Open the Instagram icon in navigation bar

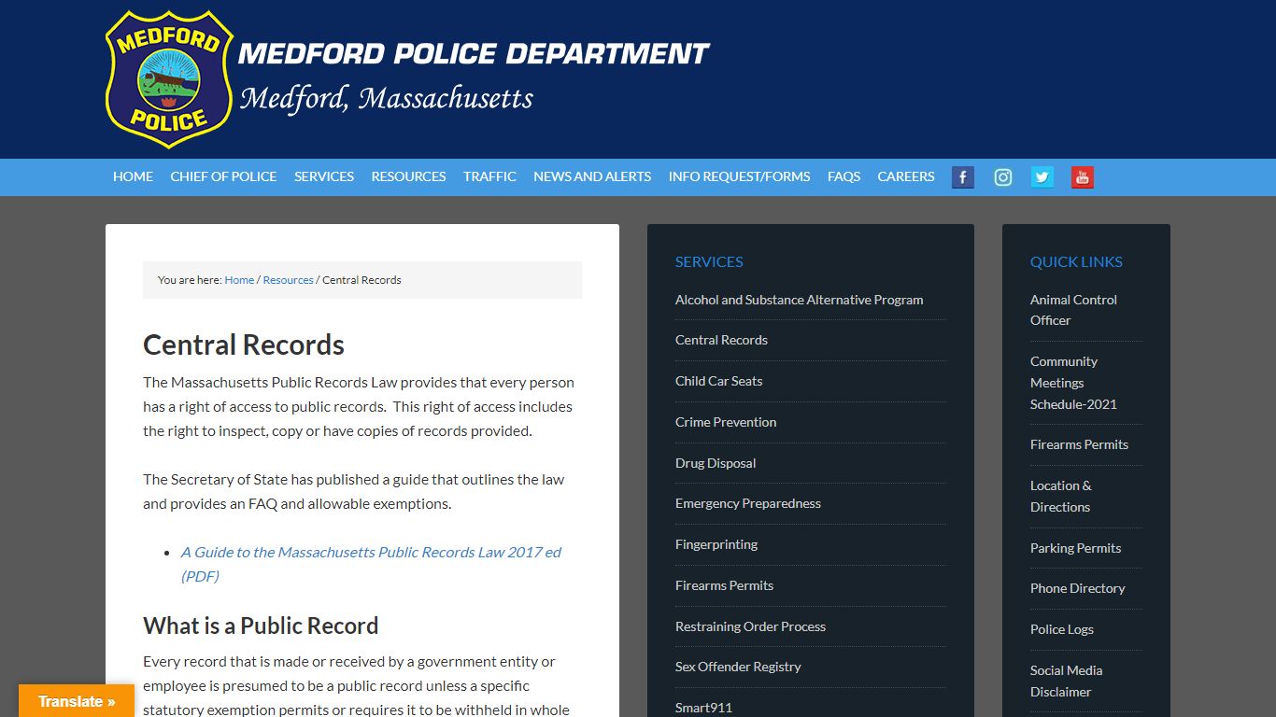coord(1003,177)
